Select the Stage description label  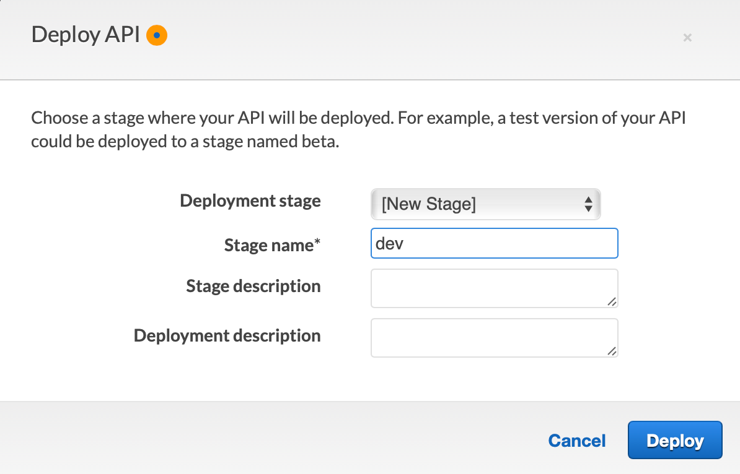[x=253, y=287]
